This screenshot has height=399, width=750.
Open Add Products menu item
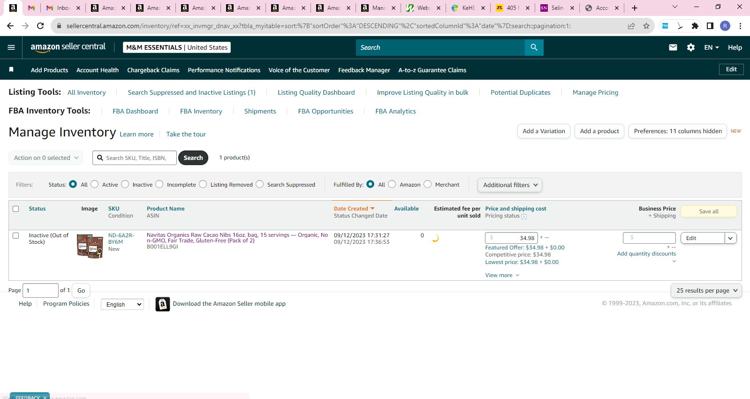49,70
